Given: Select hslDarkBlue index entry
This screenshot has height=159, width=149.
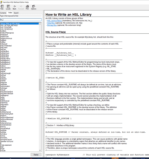Looking at the screenshot, I should coord(4,51).
